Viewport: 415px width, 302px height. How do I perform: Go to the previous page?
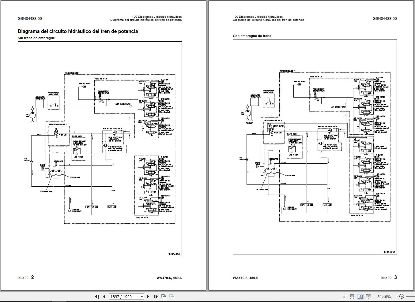click(104, 296)
